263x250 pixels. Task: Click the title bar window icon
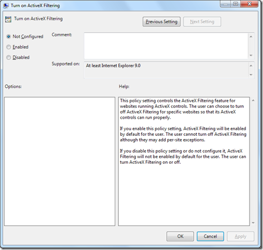click(x=6, y=6)
